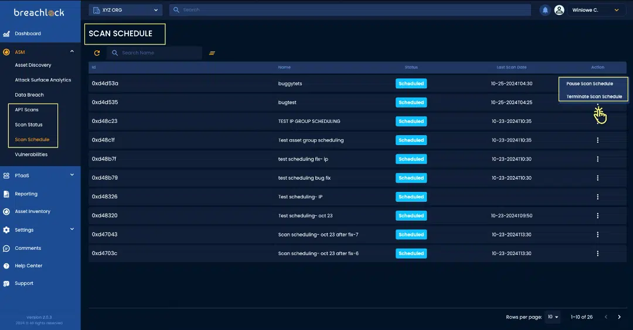Screen dimensions: 633x330
Task: Open actions menu for Test scheduling- oct 23
Action: [598, 215]
